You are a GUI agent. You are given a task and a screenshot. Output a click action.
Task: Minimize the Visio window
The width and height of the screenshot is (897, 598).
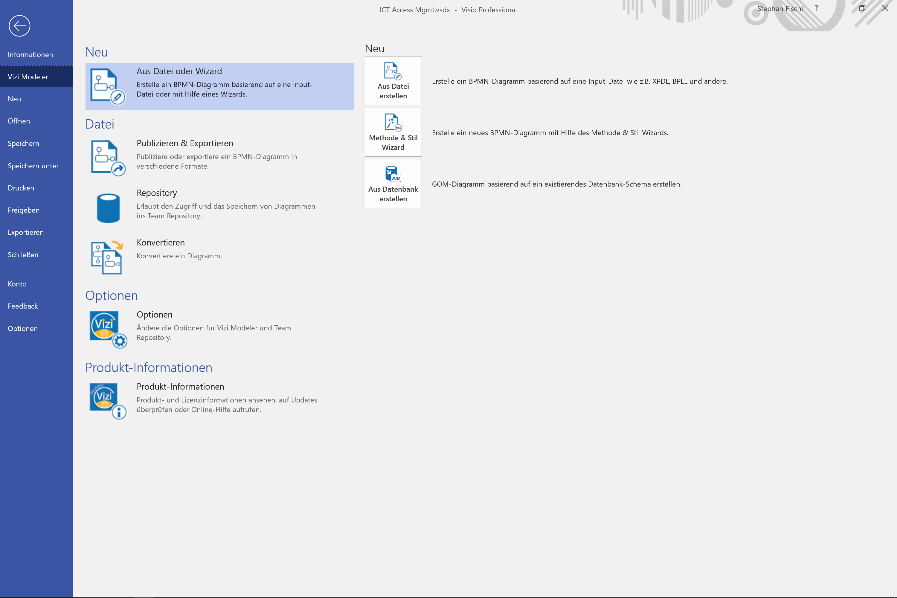click(x=839, y=8)
